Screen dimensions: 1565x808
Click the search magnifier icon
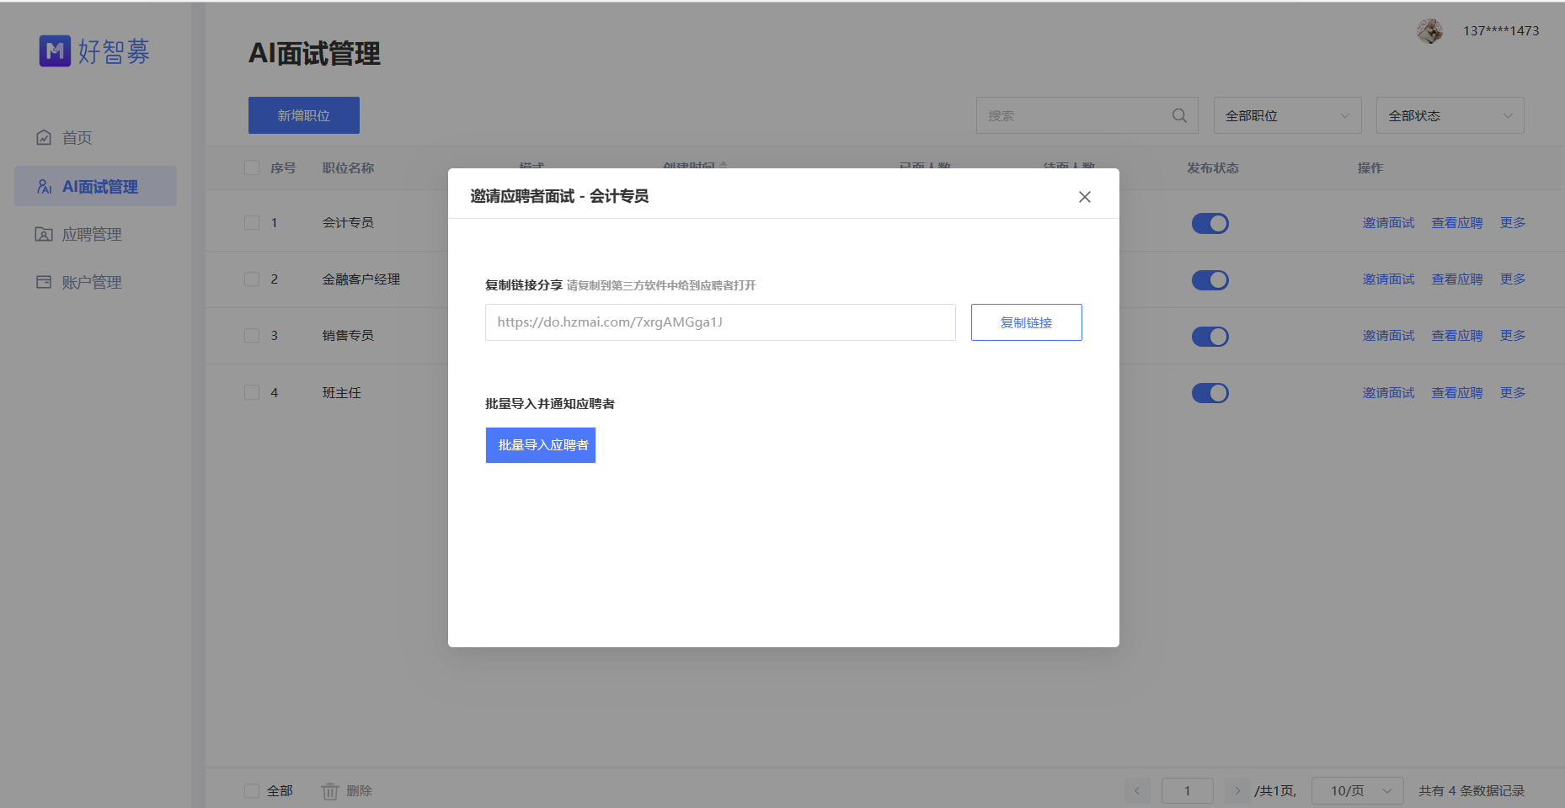[x=1179, y=115]
